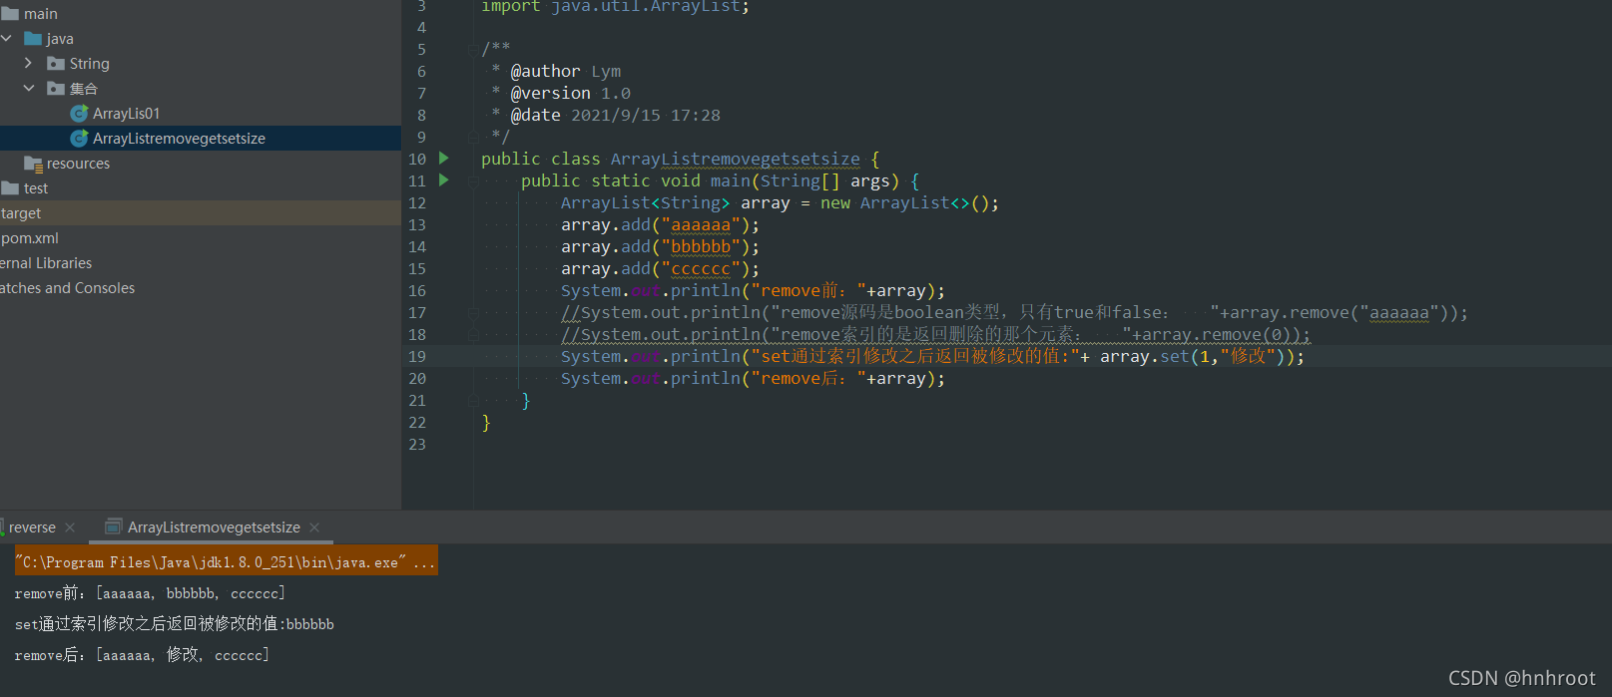Switch to the ArrayListremovegetsetsize run tab

[x=214, y=527]
